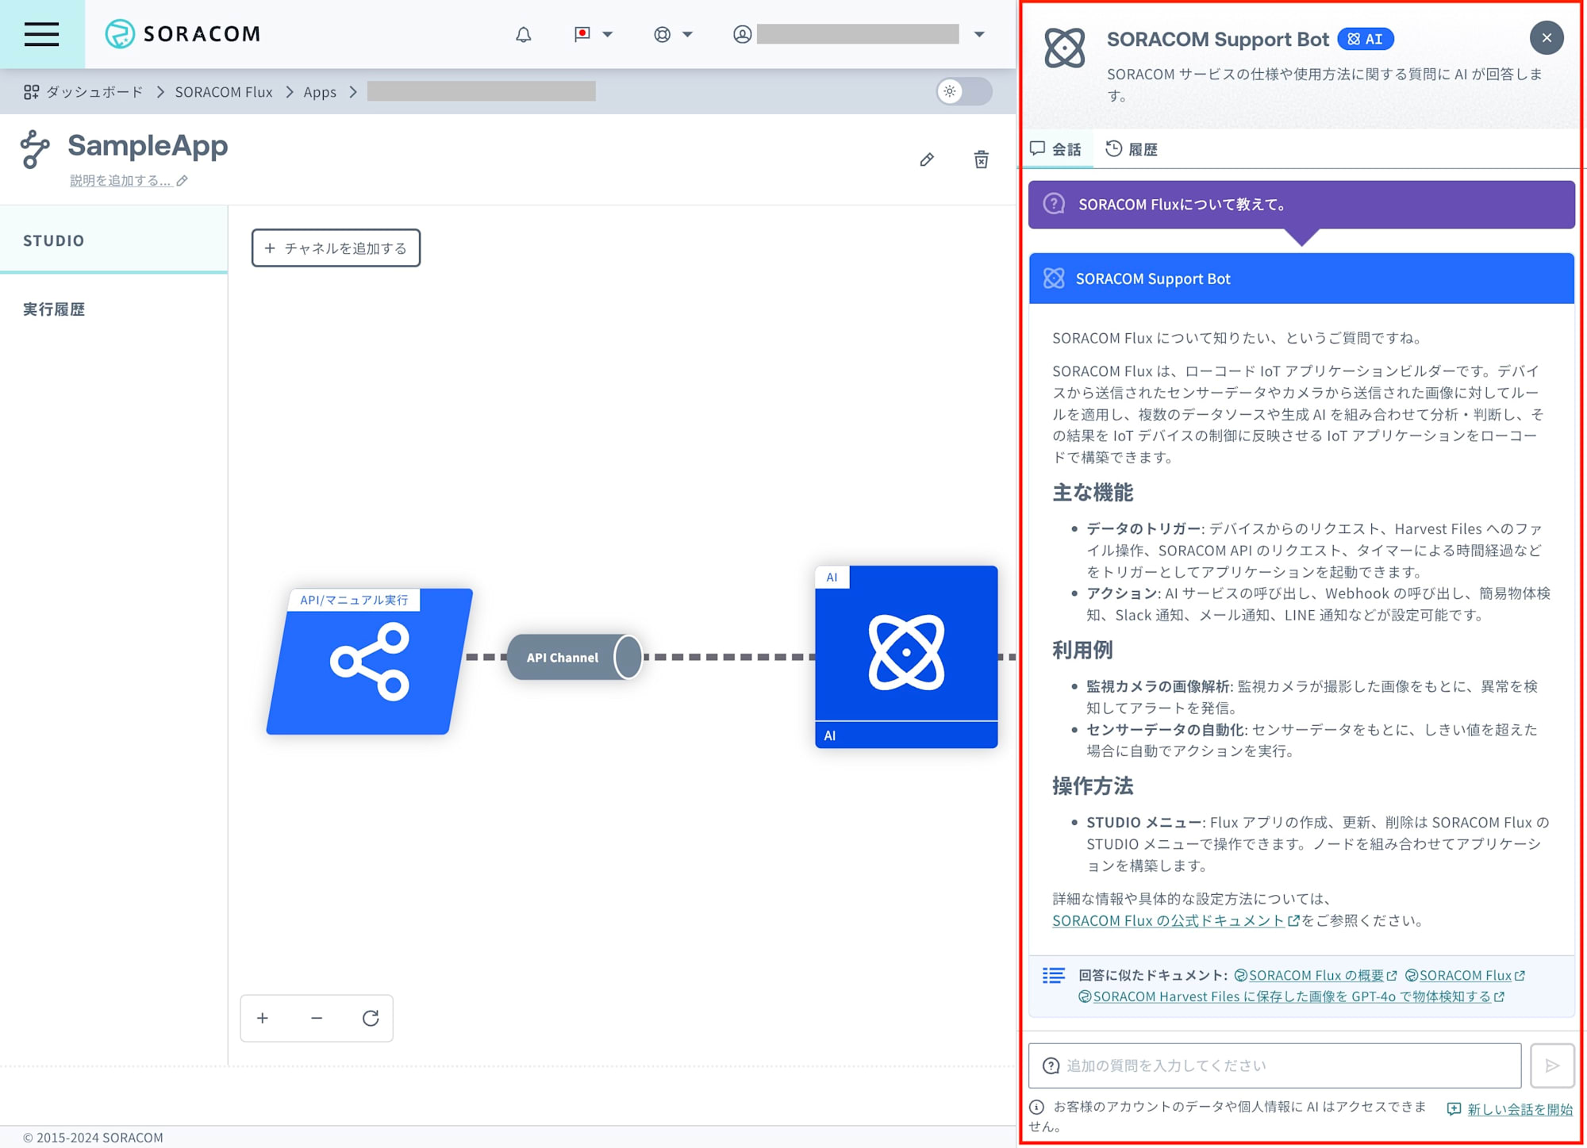Open the support lifebuoy dropdown

coord(673,34)
